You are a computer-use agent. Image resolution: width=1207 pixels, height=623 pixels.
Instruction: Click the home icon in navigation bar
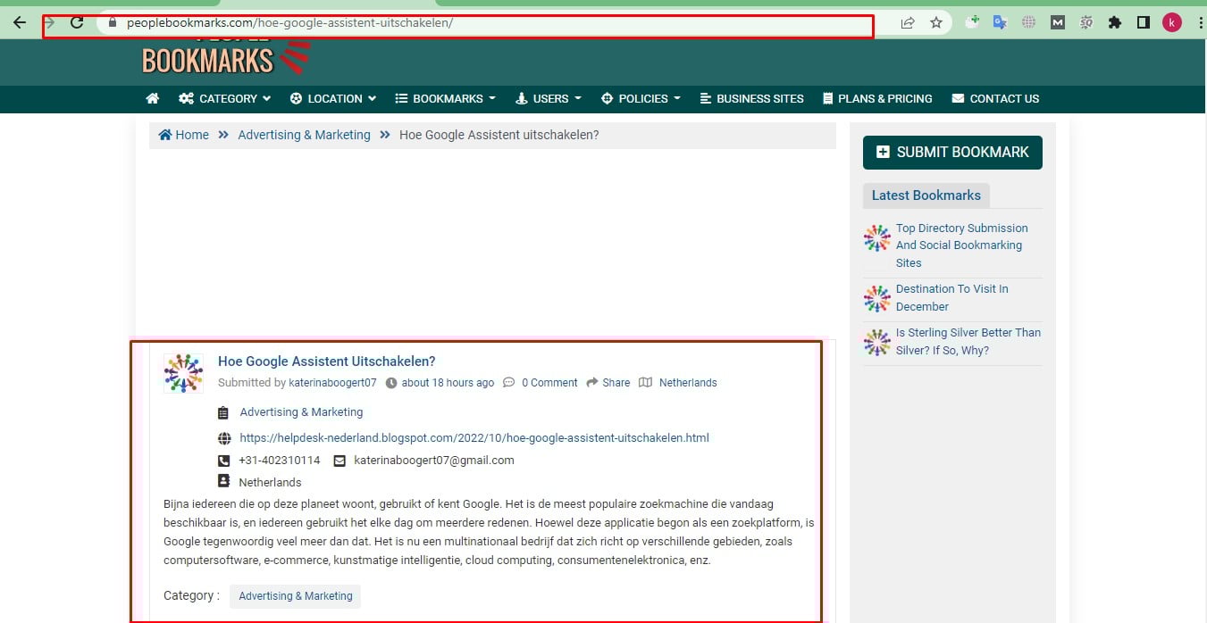coord(153,99)
